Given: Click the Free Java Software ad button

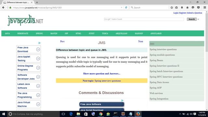Looking at the screenshot, I should pos(102,104).
